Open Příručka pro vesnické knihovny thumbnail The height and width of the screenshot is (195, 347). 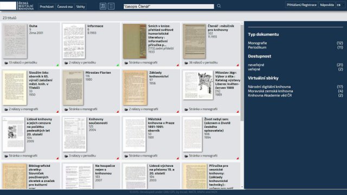point(195,176)
